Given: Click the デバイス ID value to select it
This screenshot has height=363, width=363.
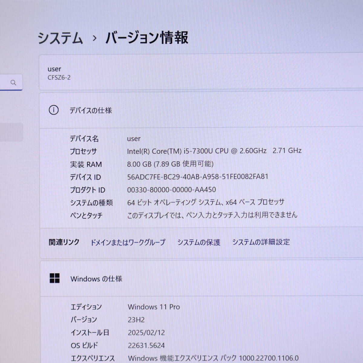Looking at the screenshot, I should tap(198, 177).
